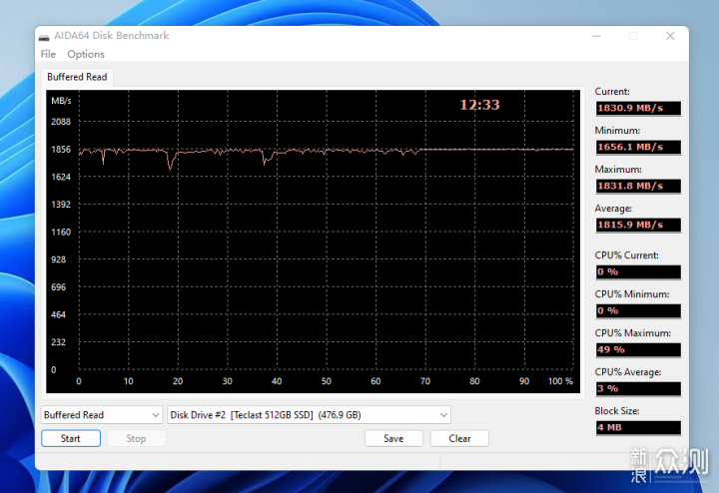The width and height of the screenshot is (719, 493).
Task: Click the Minimum 1656.1 MB/s value
Action: pos(638,147)
